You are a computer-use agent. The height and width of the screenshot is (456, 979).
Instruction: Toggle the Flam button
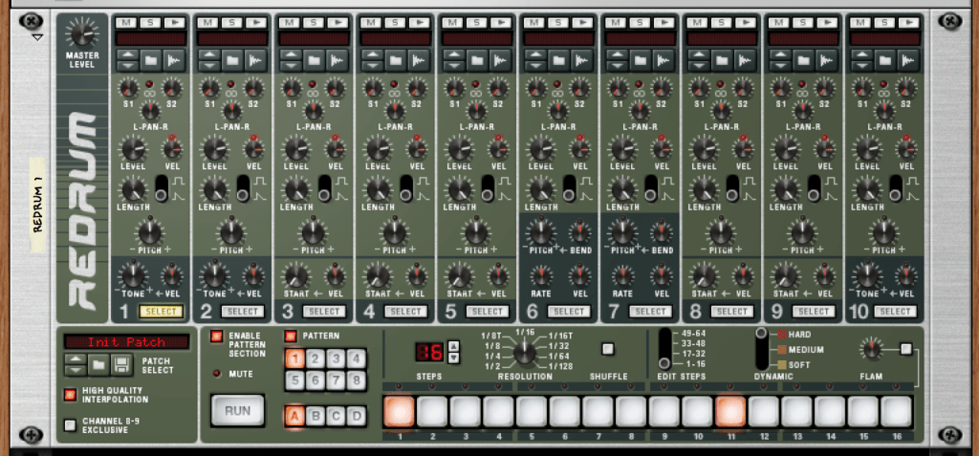(906, 349)
